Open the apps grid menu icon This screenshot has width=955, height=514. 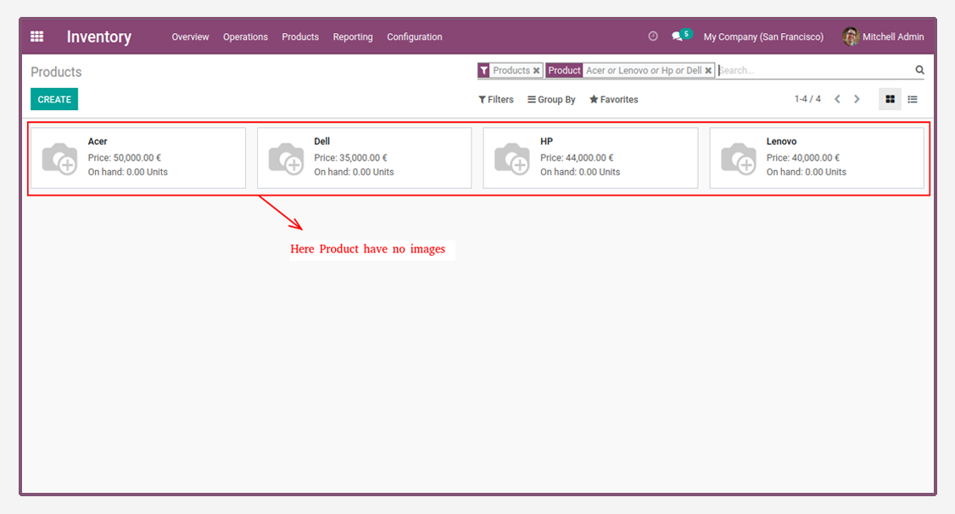click(36, 36)
